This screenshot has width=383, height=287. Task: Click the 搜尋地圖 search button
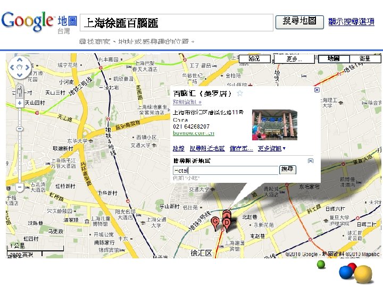pyautogui.click(x=299, y=22)
